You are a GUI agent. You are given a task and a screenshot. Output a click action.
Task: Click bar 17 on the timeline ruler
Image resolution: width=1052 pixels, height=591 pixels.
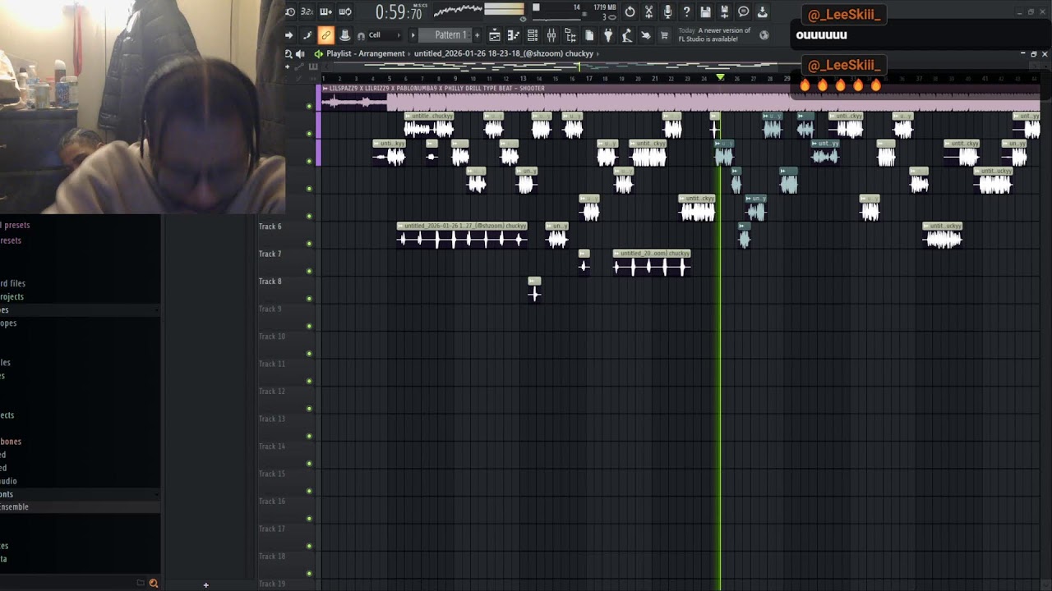588,78
